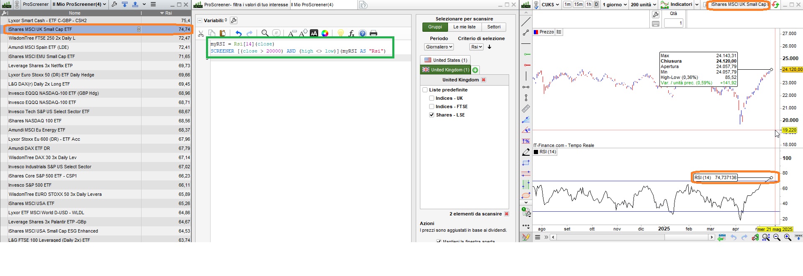The image size is (803, 276).
Task: Print the screener code
Action: (x=373, y=33)
